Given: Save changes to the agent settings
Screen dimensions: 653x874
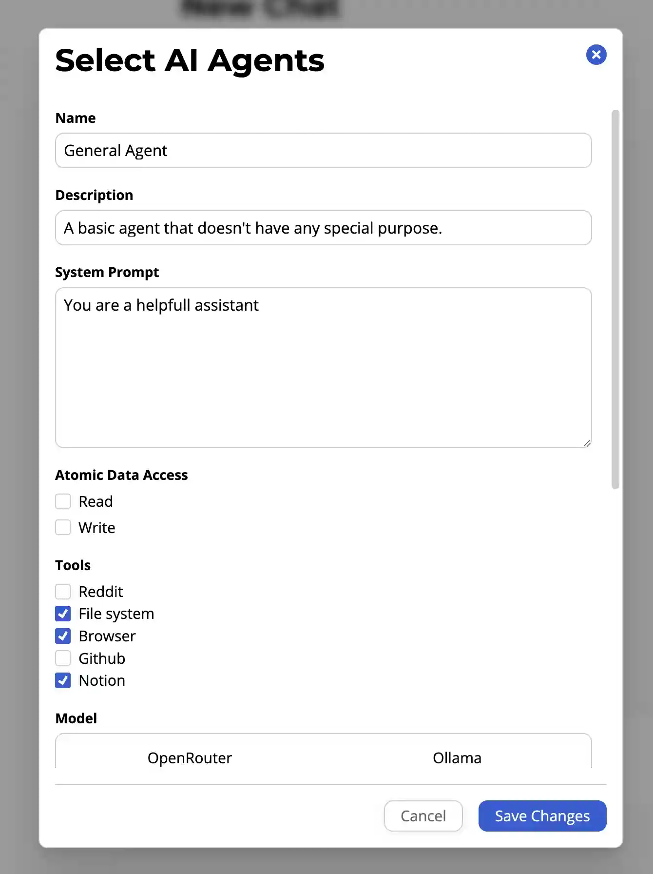Looking at the screenshot, I should tap(542, 816).
